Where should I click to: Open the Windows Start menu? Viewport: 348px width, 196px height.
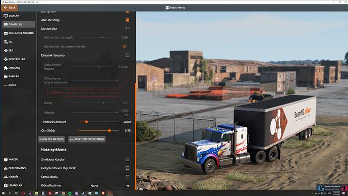pos(4,193)
